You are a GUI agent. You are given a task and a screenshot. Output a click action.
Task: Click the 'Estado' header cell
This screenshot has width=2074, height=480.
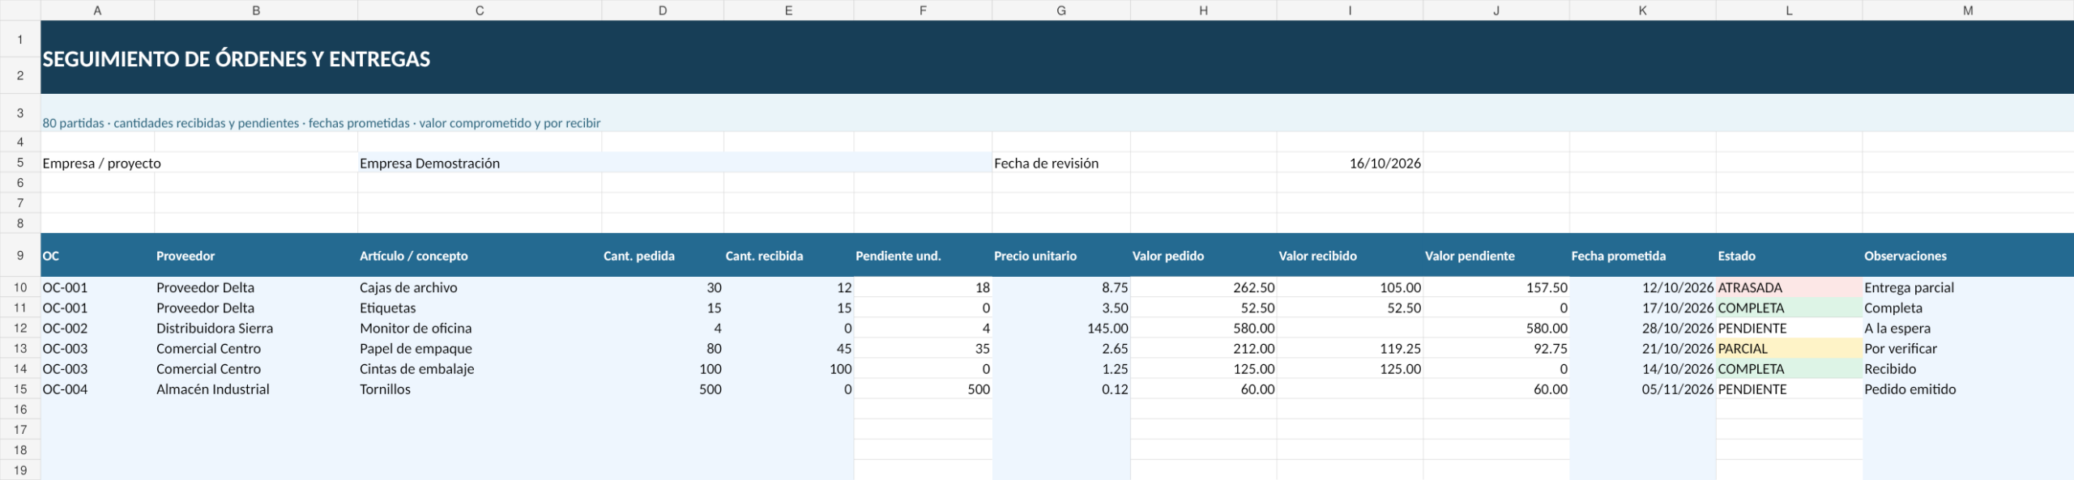coord(1789,256)
